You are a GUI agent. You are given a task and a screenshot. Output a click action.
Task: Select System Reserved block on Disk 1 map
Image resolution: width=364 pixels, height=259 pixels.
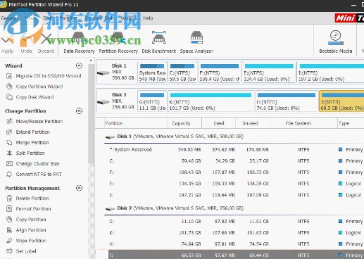tap(152, 72)
